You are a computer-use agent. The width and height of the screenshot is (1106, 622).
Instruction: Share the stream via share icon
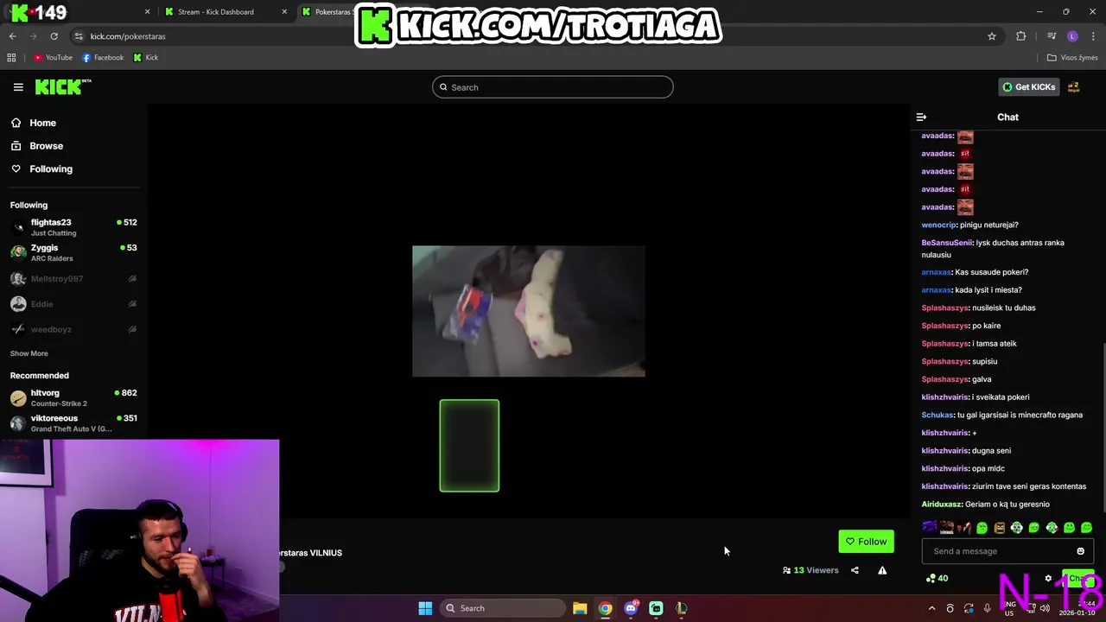click(x=855, y=570)
